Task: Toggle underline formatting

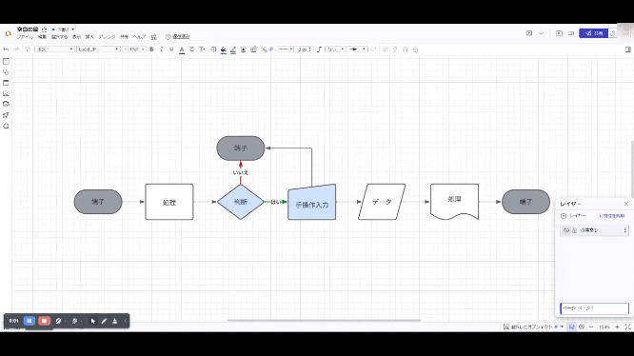Action: 171,49
